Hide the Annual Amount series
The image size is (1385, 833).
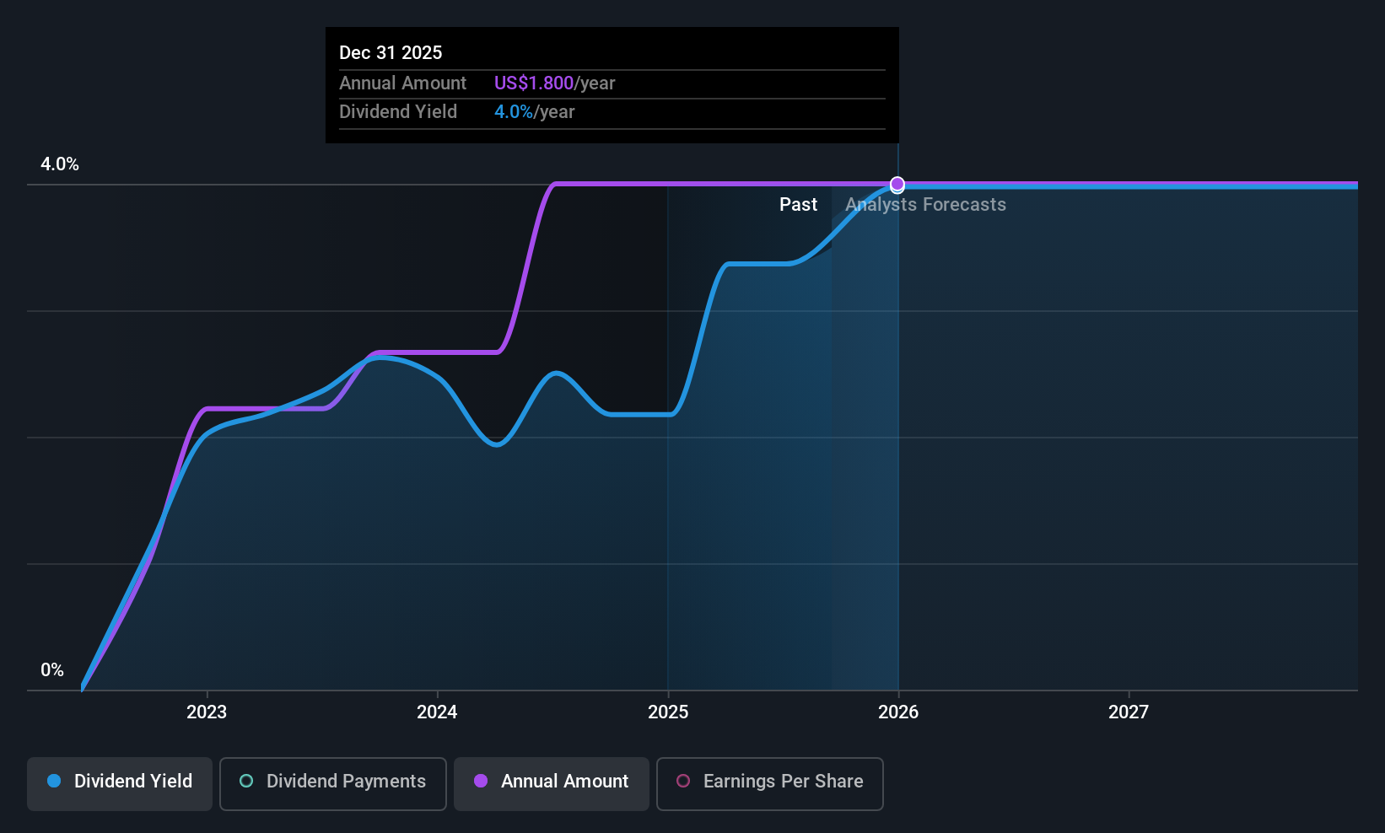click(552, 783)
